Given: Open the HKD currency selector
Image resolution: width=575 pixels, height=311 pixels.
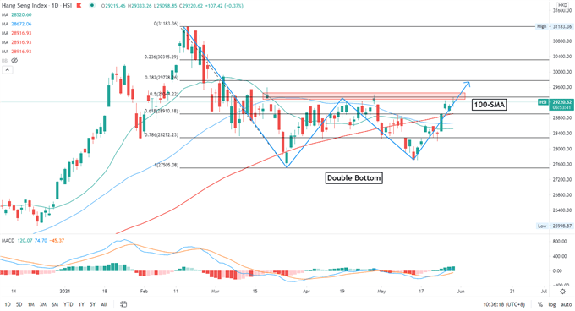Looking at the screenshot, I should [562, 5].
